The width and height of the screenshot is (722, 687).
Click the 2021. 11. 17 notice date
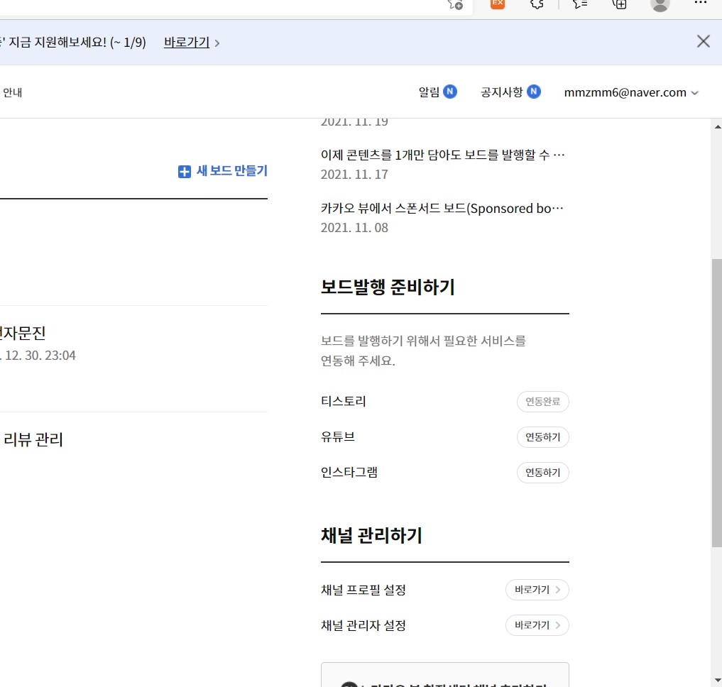click(354, 175)
